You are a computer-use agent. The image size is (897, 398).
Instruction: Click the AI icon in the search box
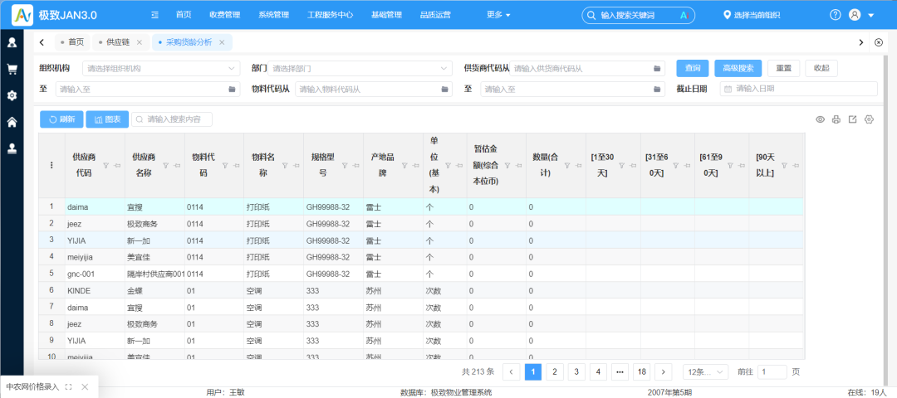pyautogui.click(x=684, y=16)
